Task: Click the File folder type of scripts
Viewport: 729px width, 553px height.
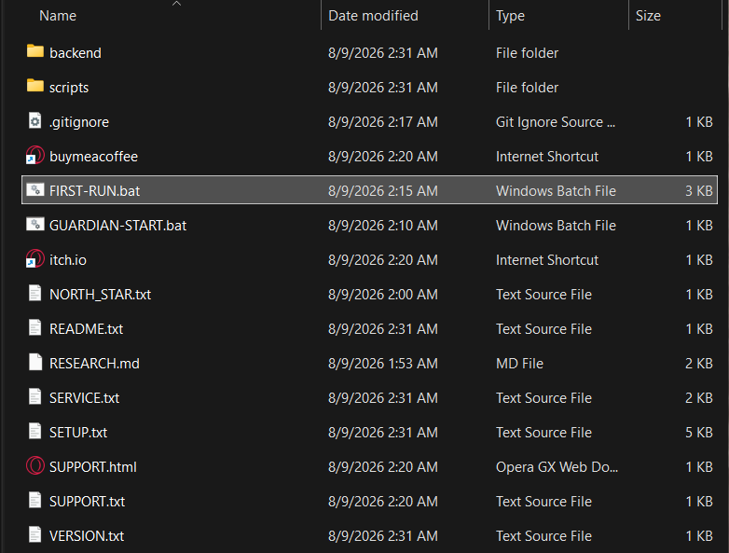Action: 527,88
